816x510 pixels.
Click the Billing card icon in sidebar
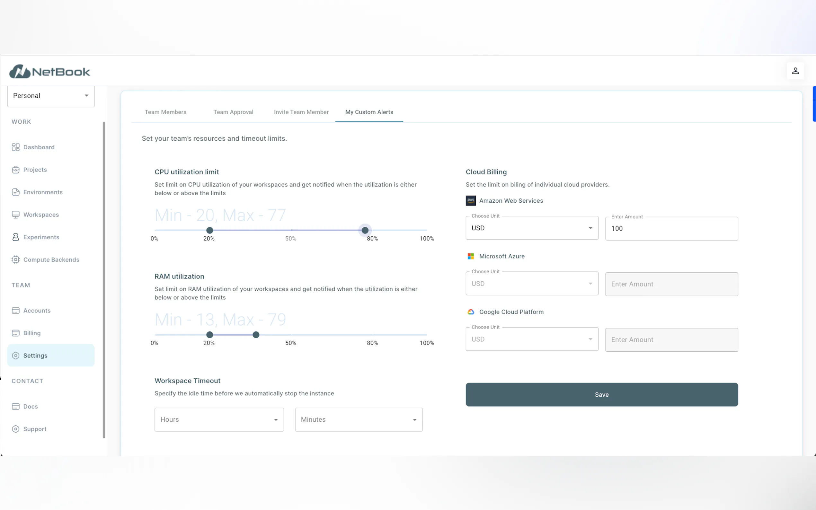[x=15, y=333]
